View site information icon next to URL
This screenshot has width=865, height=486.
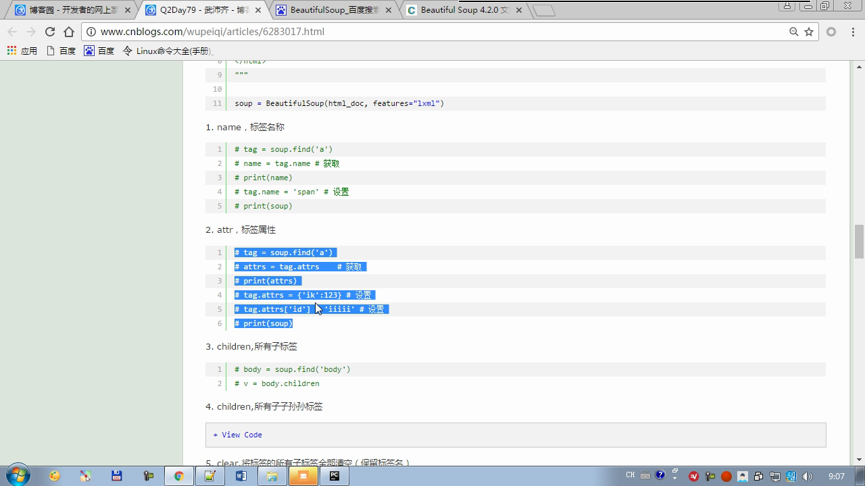click(91, 32)
